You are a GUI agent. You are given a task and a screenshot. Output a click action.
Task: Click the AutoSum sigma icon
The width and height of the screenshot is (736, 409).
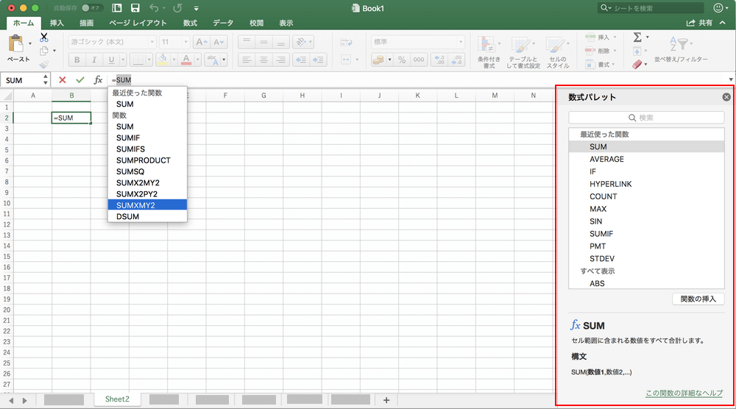tap(637, 37)
